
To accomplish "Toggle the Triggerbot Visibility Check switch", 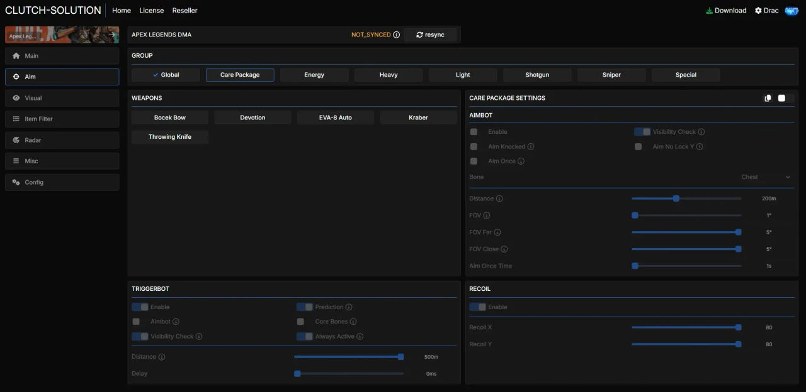I will tap(140, 336).
